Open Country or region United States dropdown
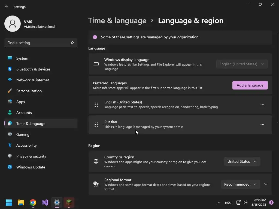The image size is (279, 209). coord(242,161)
